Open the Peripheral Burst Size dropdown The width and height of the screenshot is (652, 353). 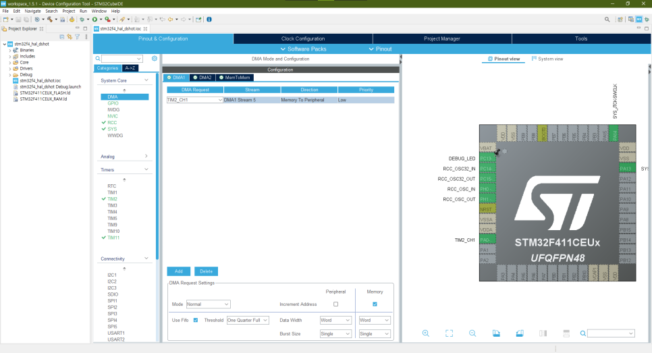tap(335, 333)
